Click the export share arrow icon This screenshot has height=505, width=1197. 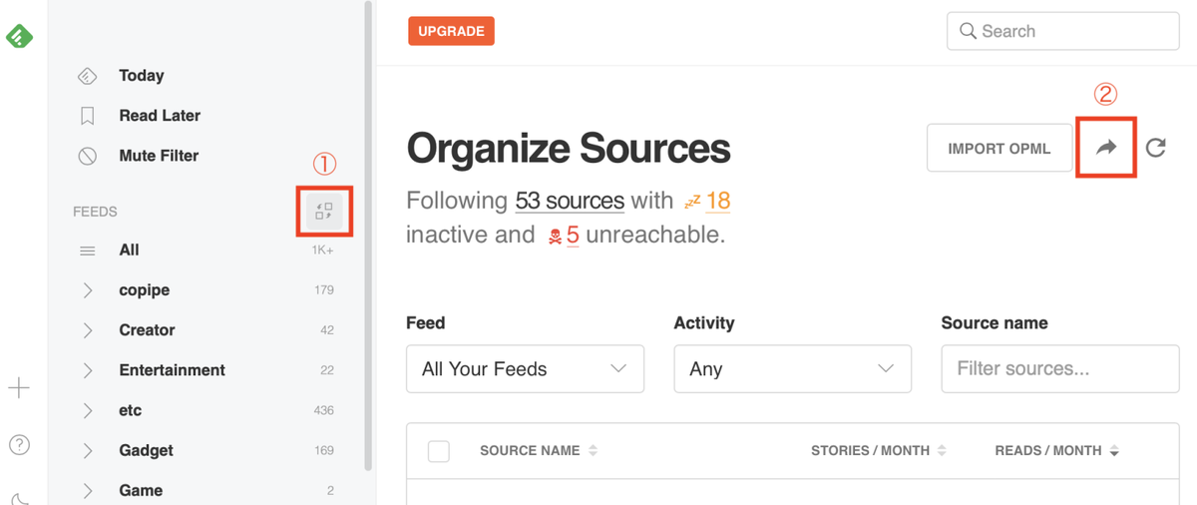[1105, 148]
